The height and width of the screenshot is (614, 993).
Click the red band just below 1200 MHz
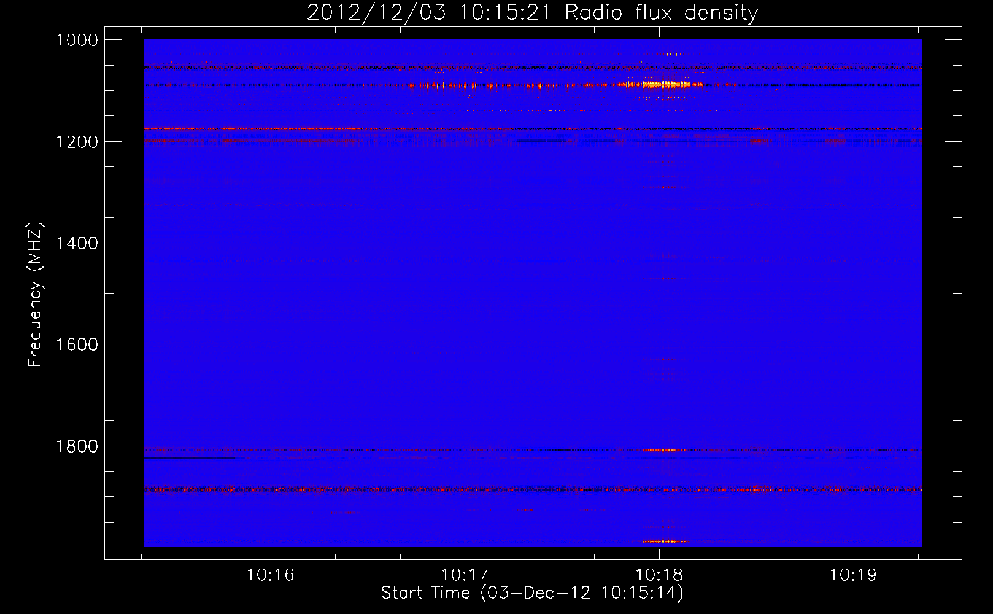[532, 128]
